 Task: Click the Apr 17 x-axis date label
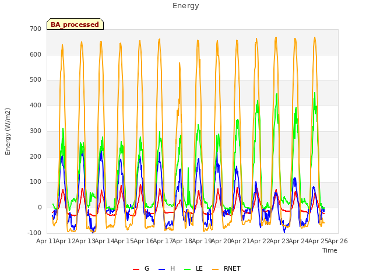point(163,241)
